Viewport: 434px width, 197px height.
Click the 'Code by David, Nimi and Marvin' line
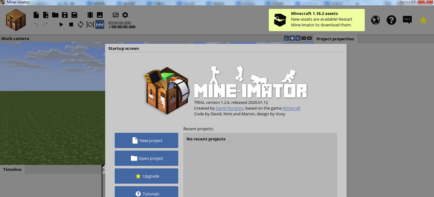point(240,114)
